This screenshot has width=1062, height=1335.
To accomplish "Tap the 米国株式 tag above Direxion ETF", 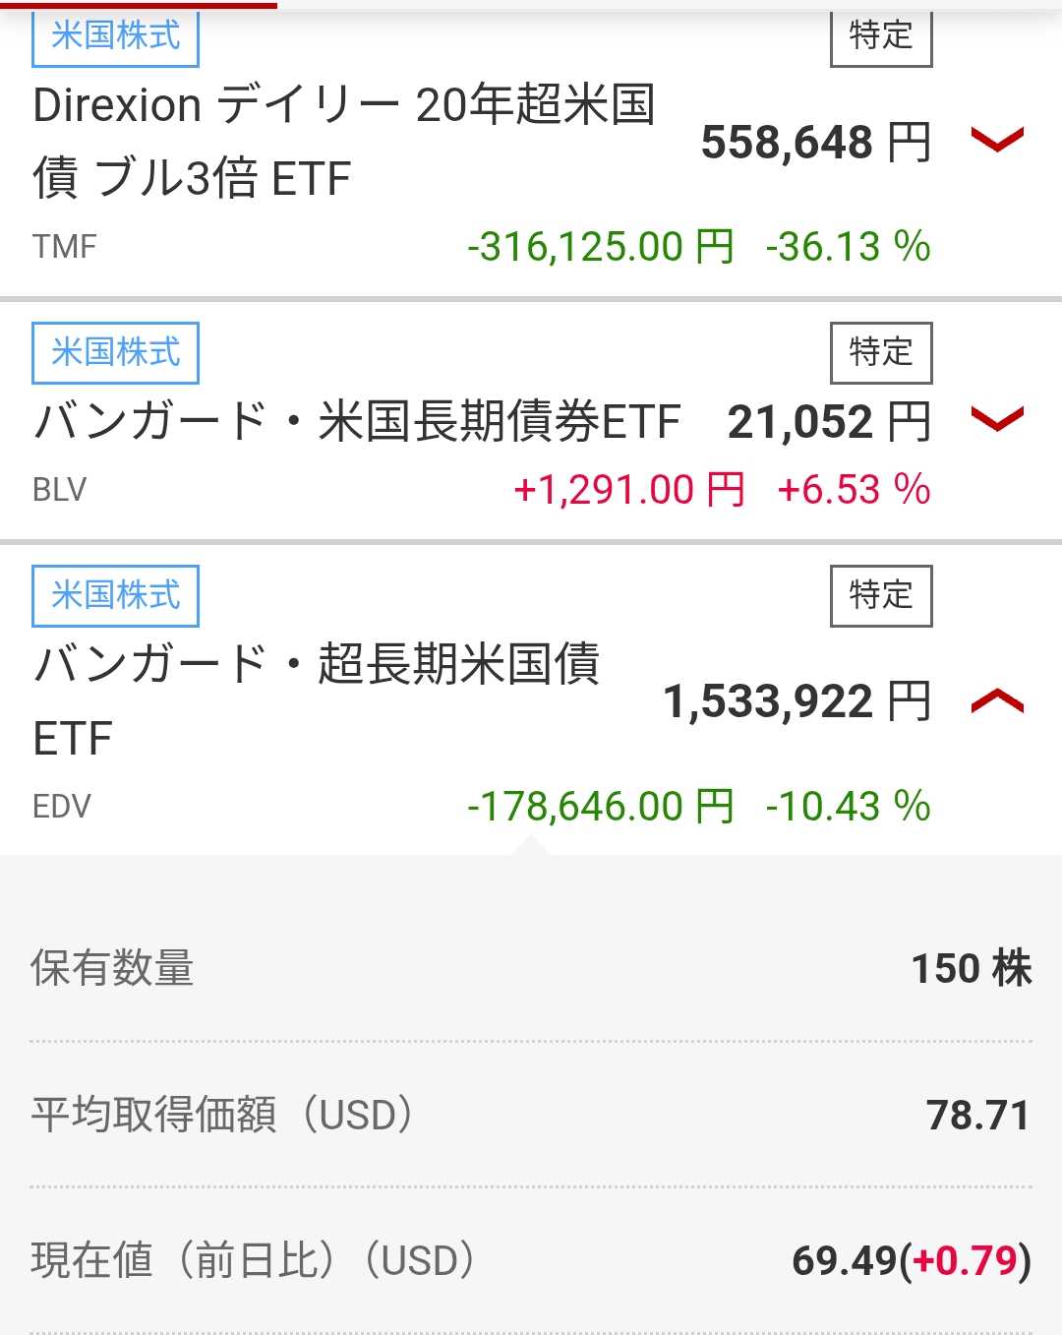I will click(x=116, y=37).
